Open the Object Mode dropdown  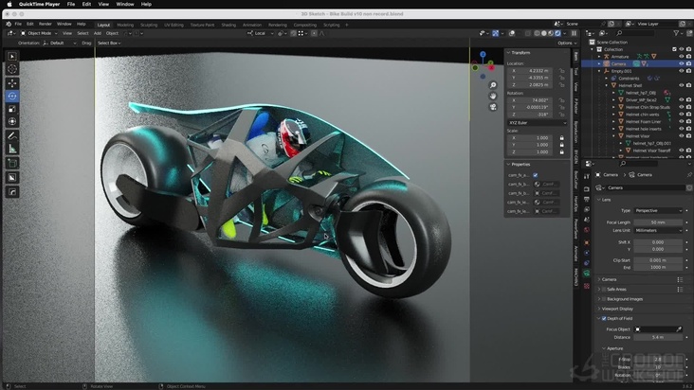(x=40, y=33)
